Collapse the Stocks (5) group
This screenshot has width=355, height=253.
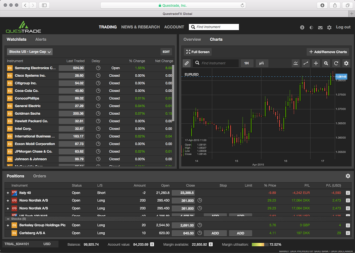coord(8,219)
